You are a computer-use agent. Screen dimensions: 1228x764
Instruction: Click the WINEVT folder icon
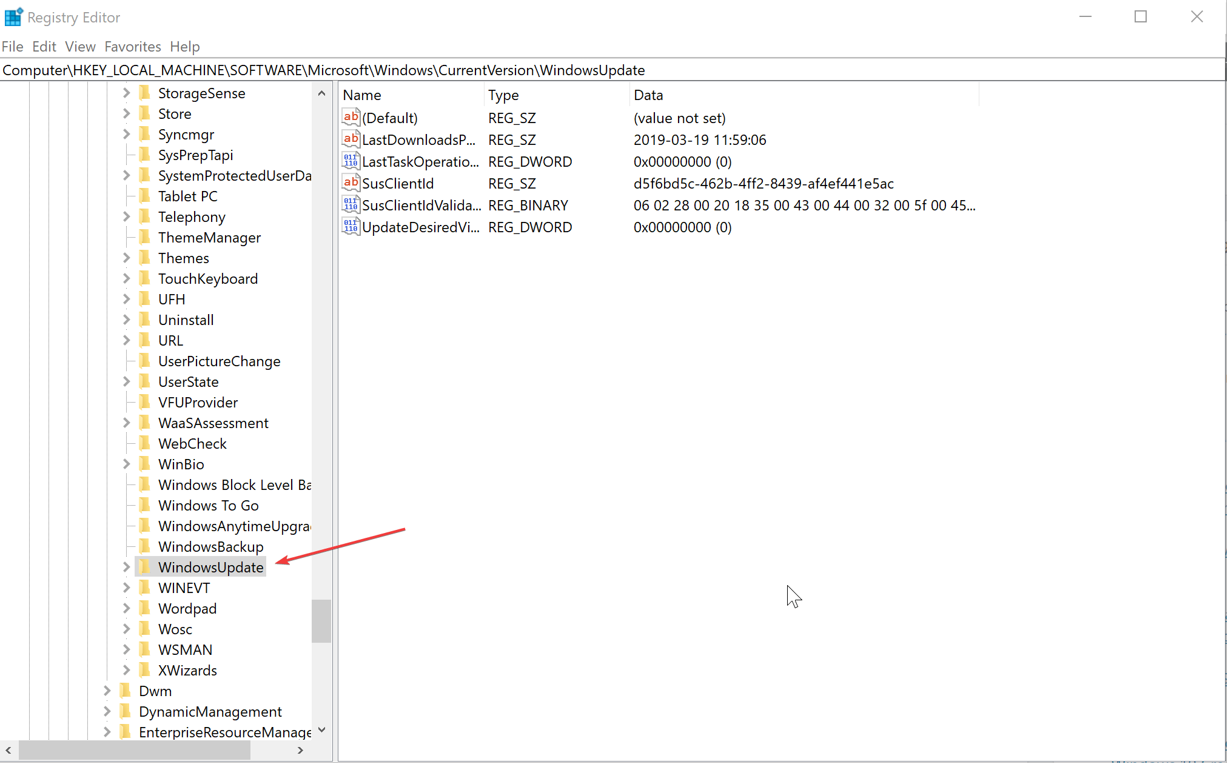145,588
